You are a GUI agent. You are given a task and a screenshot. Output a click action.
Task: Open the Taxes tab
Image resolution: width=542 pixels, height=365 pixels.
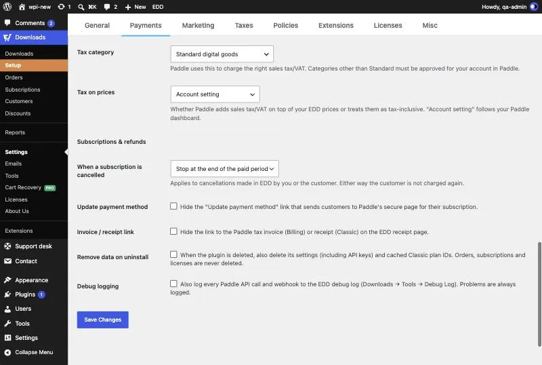pyautogui.click(x=244, y=25)
